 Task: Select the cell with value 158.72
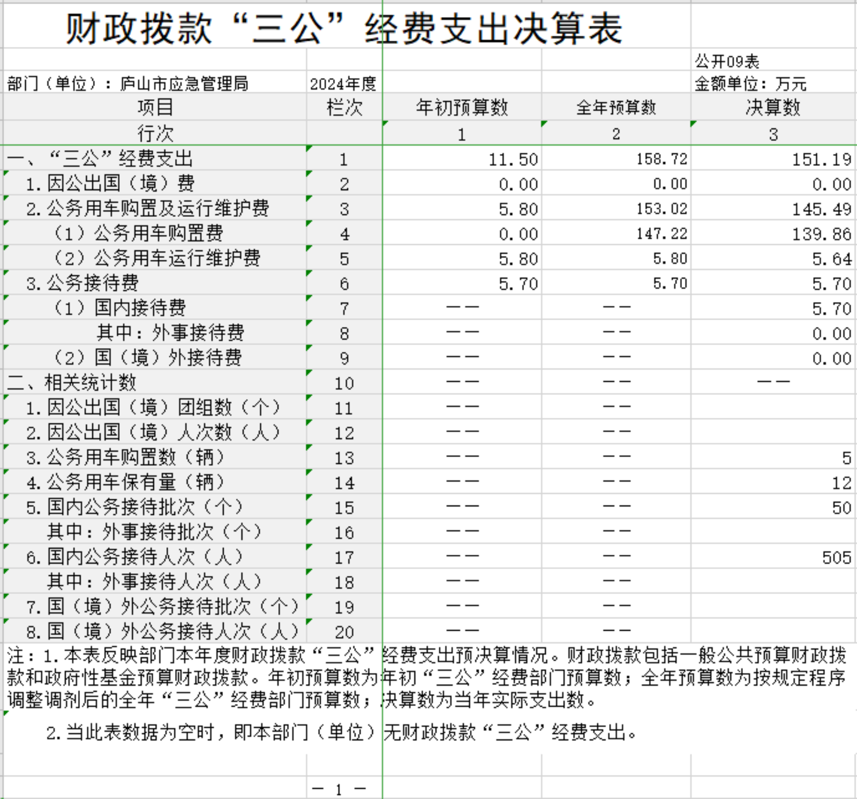pos(661,159)
